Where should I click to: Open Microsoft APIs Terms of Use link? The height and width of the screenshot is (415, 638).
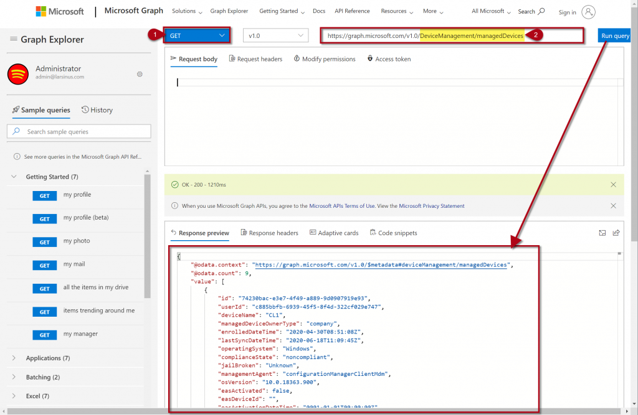click(342, 206)
